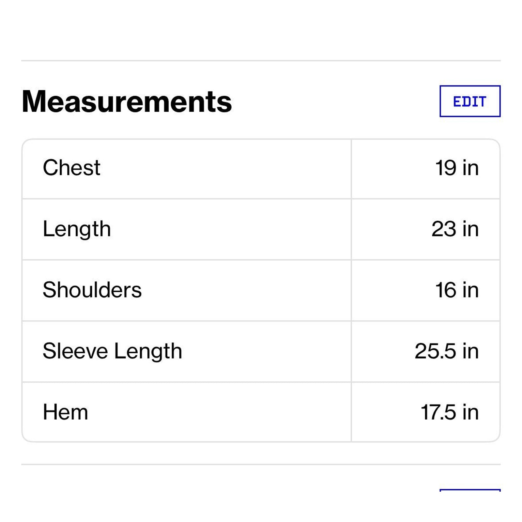The width and height of the screenshot is (522, 522).
Task: Select the Sleeve Length row label
Action: [x=112, y=351]
